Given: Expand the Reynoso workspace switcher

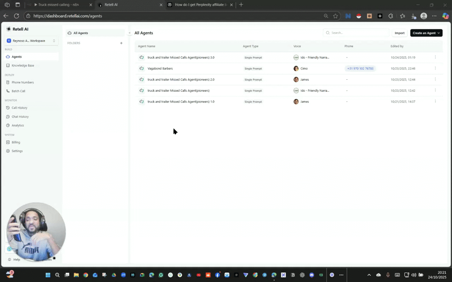Looking at the screenshot, I should click(x=31, y=41).
